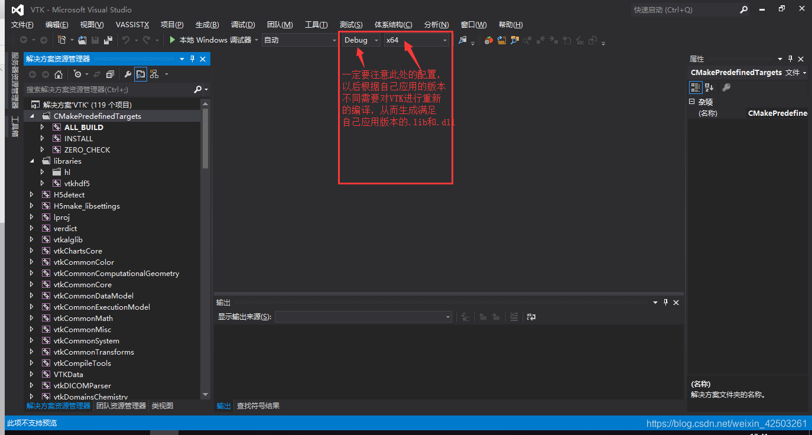Select solution 'VTK' root node

(87, 105)
